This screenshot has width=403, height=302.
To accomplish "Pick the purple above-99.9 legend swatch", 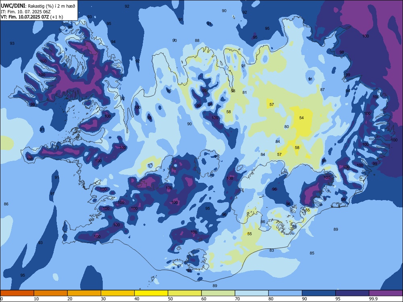I will coord(386,293).
